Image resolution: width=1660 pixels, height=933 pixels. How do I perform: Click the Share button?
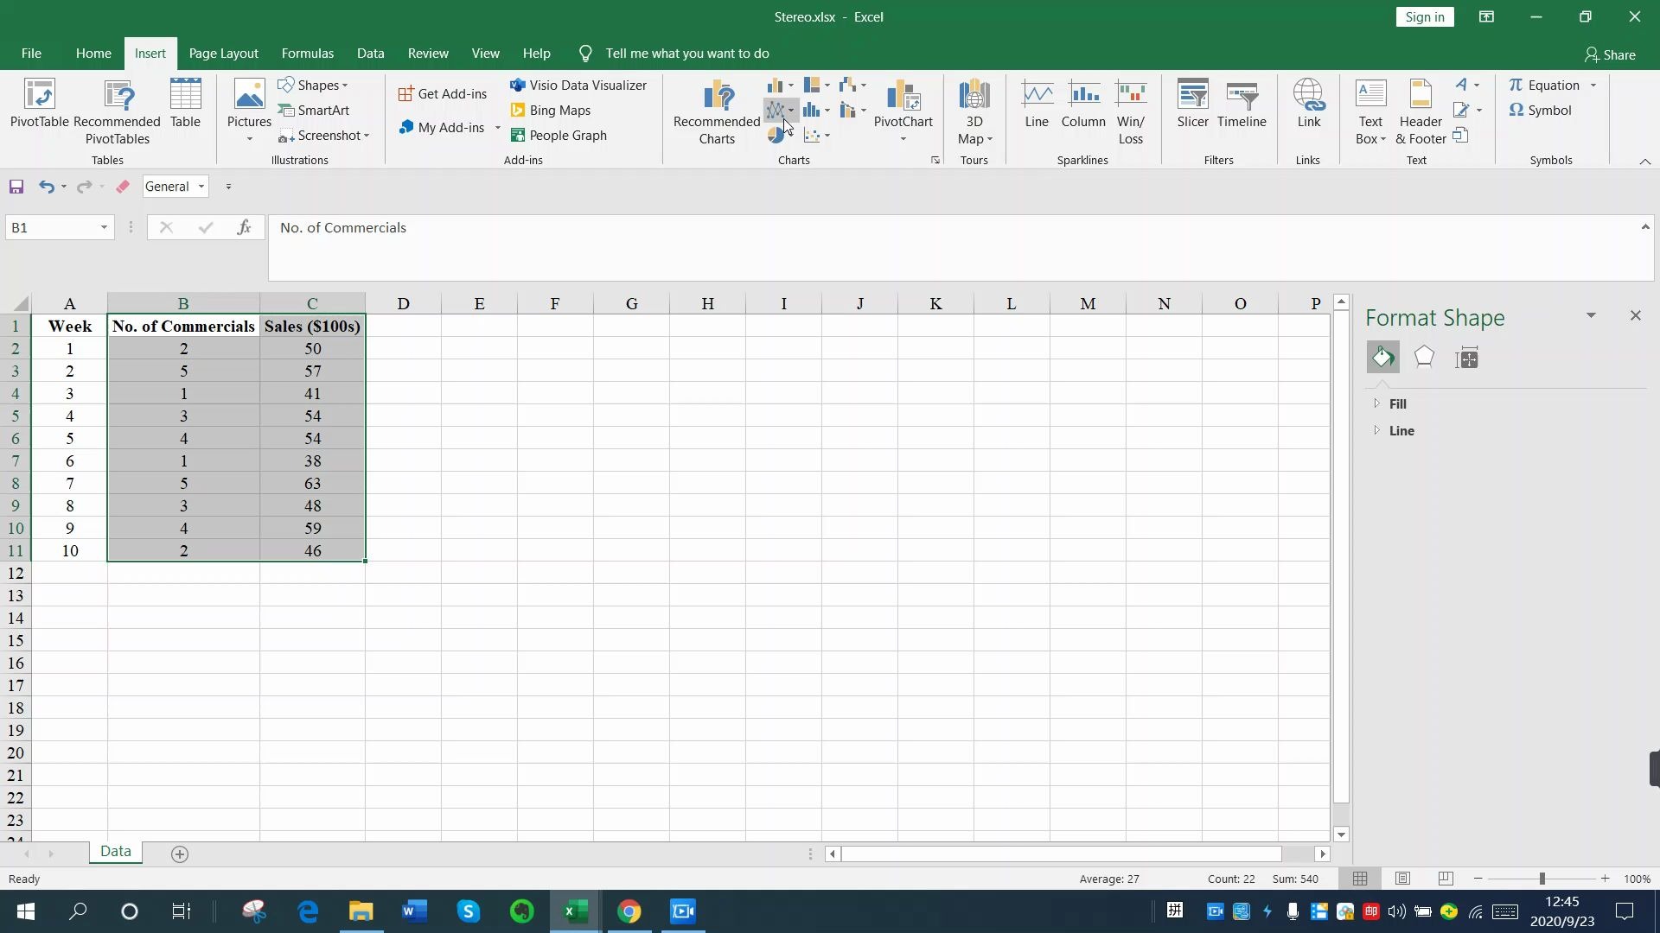[1610, 54]
